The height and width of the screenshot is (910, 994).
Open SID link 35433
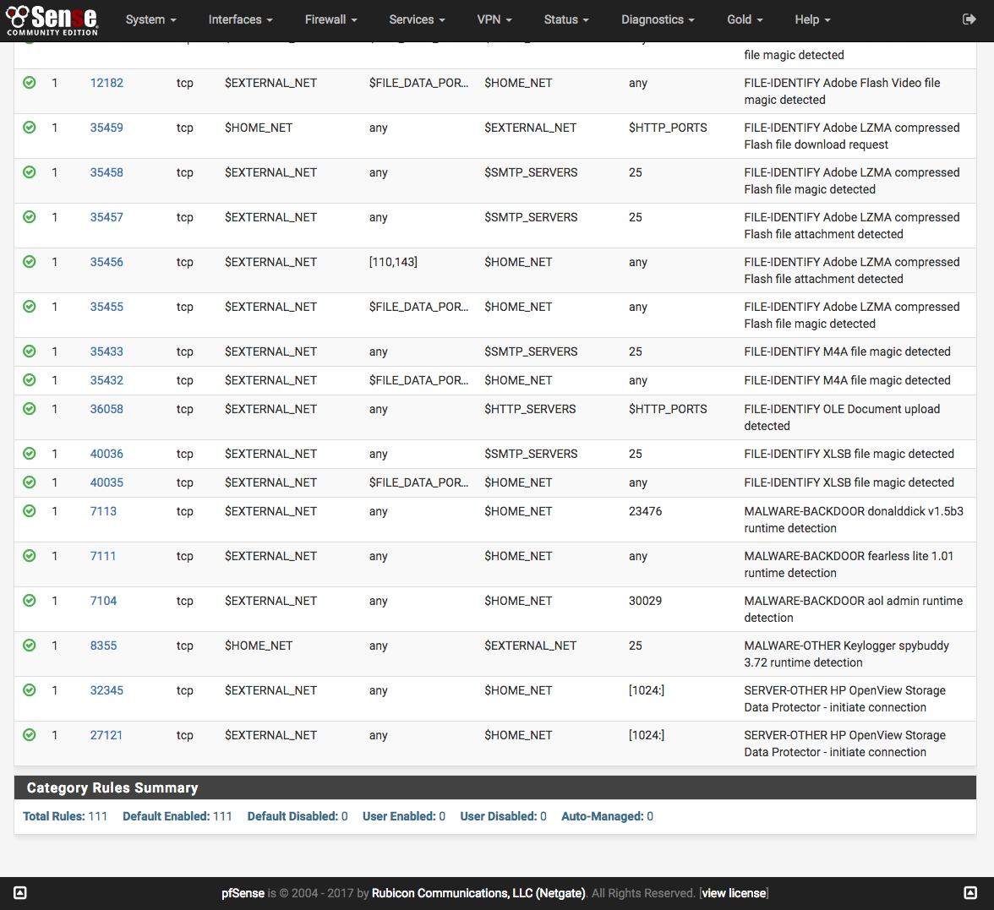[x=106, y=351]
